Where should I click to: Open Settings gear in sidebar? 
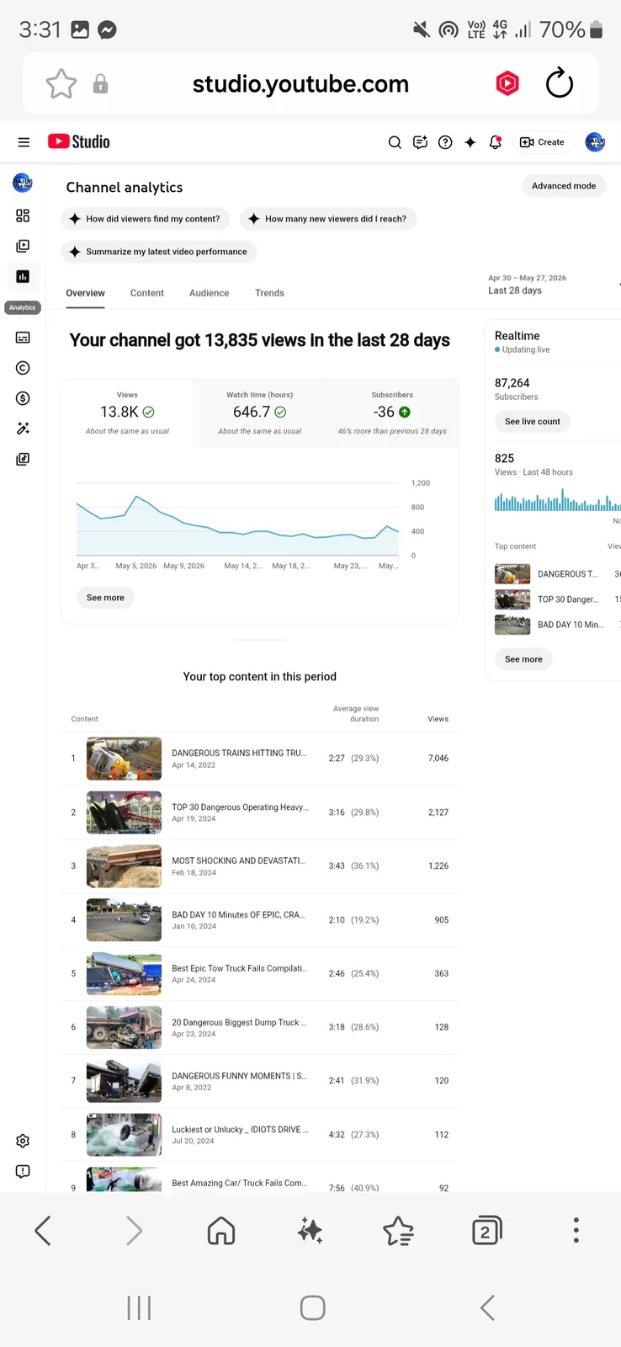click(23, 1141)
